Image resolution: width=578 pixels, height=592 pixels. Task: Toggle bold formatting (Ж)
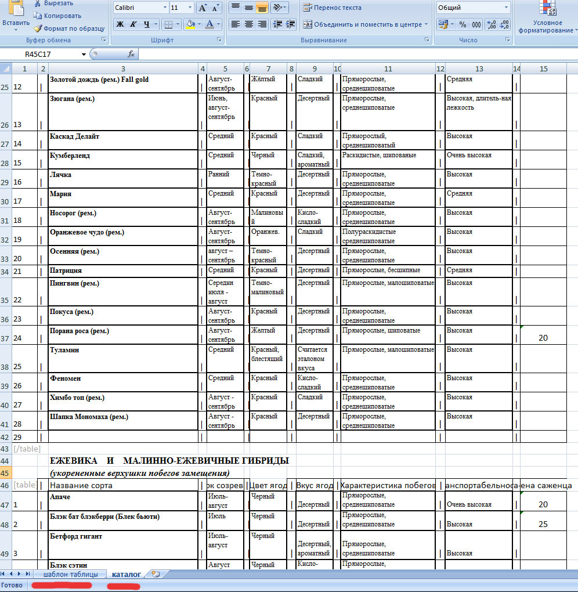pos(120,24)
